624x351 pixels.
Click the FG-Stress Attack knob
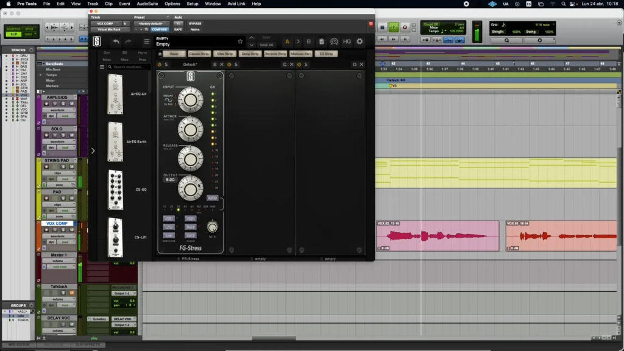(x=190, y=129)
